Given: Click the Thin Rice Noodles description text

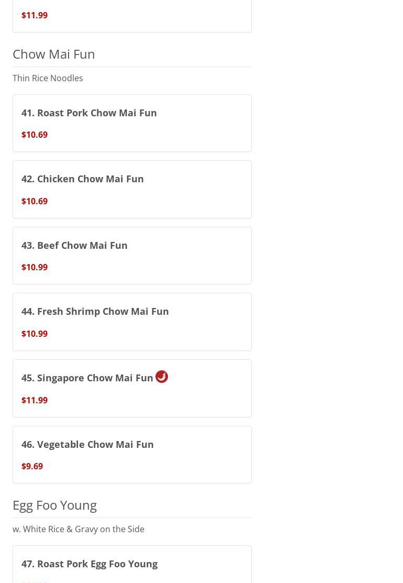Looking at the screenshot, I should (x=48, y=78).
